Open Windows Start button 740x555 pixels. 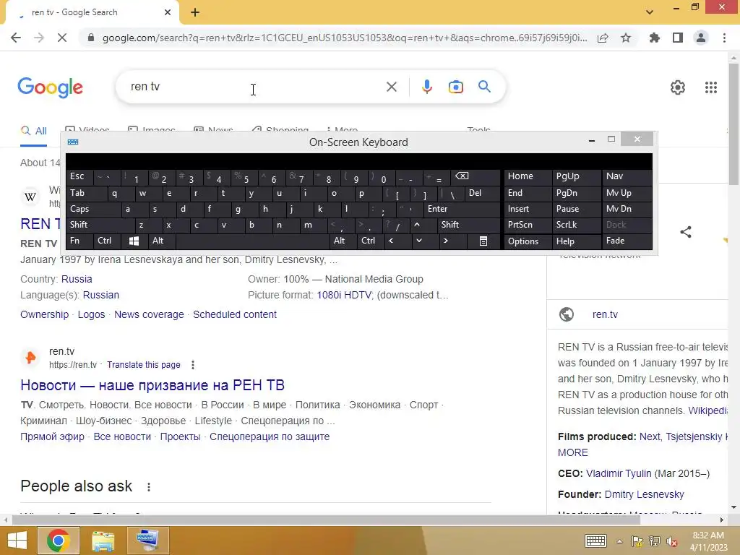(x=17, y=541)
